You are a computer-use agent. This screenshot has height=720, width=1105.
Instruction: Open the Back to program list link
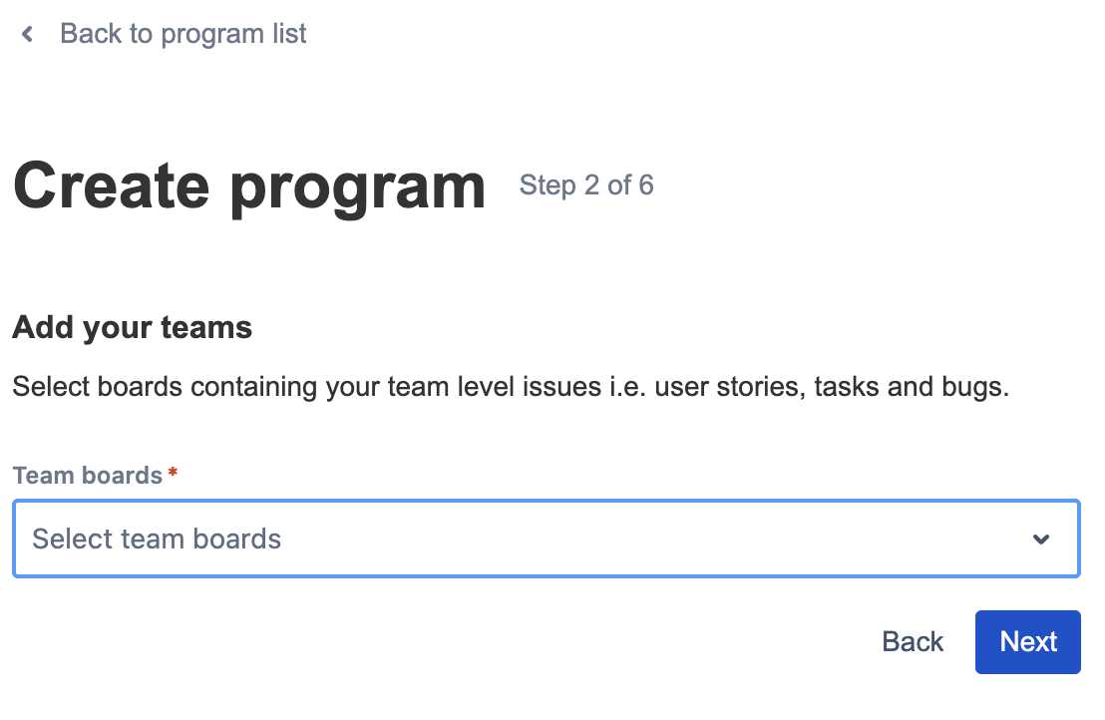point(183,34)
